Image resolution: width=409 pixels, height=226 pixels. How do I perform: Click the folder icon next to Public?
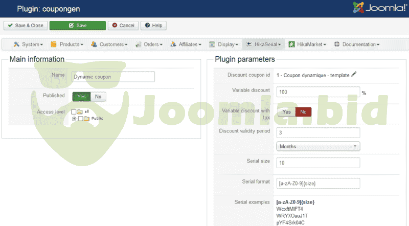[86, 119]
